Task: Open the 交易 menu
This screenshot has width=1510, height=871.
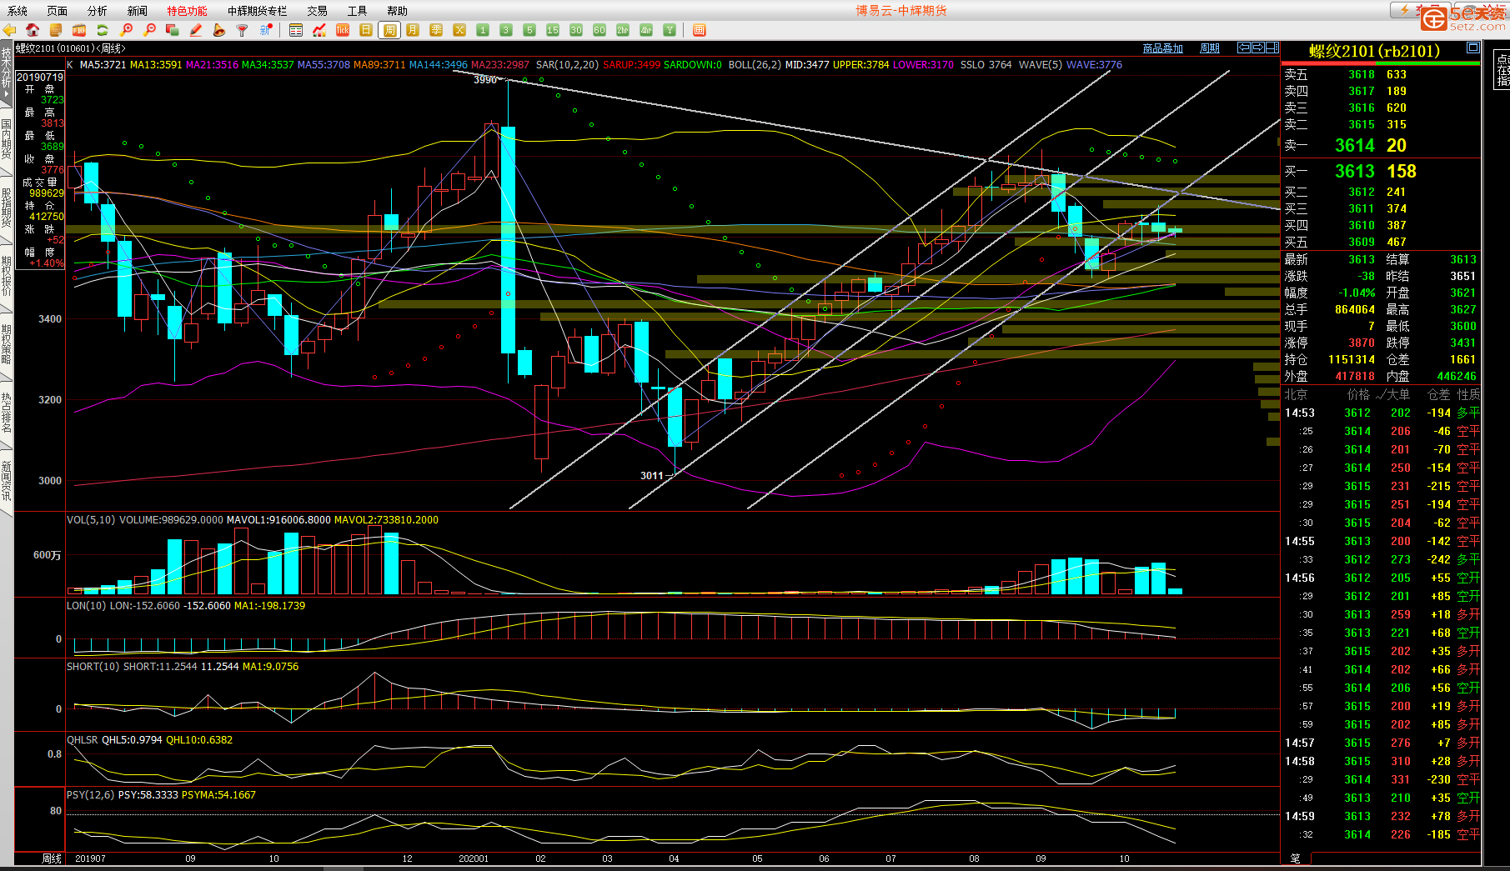Action: click(317, 11)
